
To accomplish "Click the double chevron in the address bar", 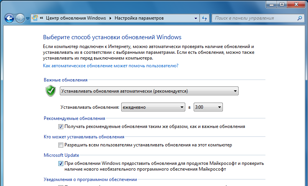I will pos(41,18).
